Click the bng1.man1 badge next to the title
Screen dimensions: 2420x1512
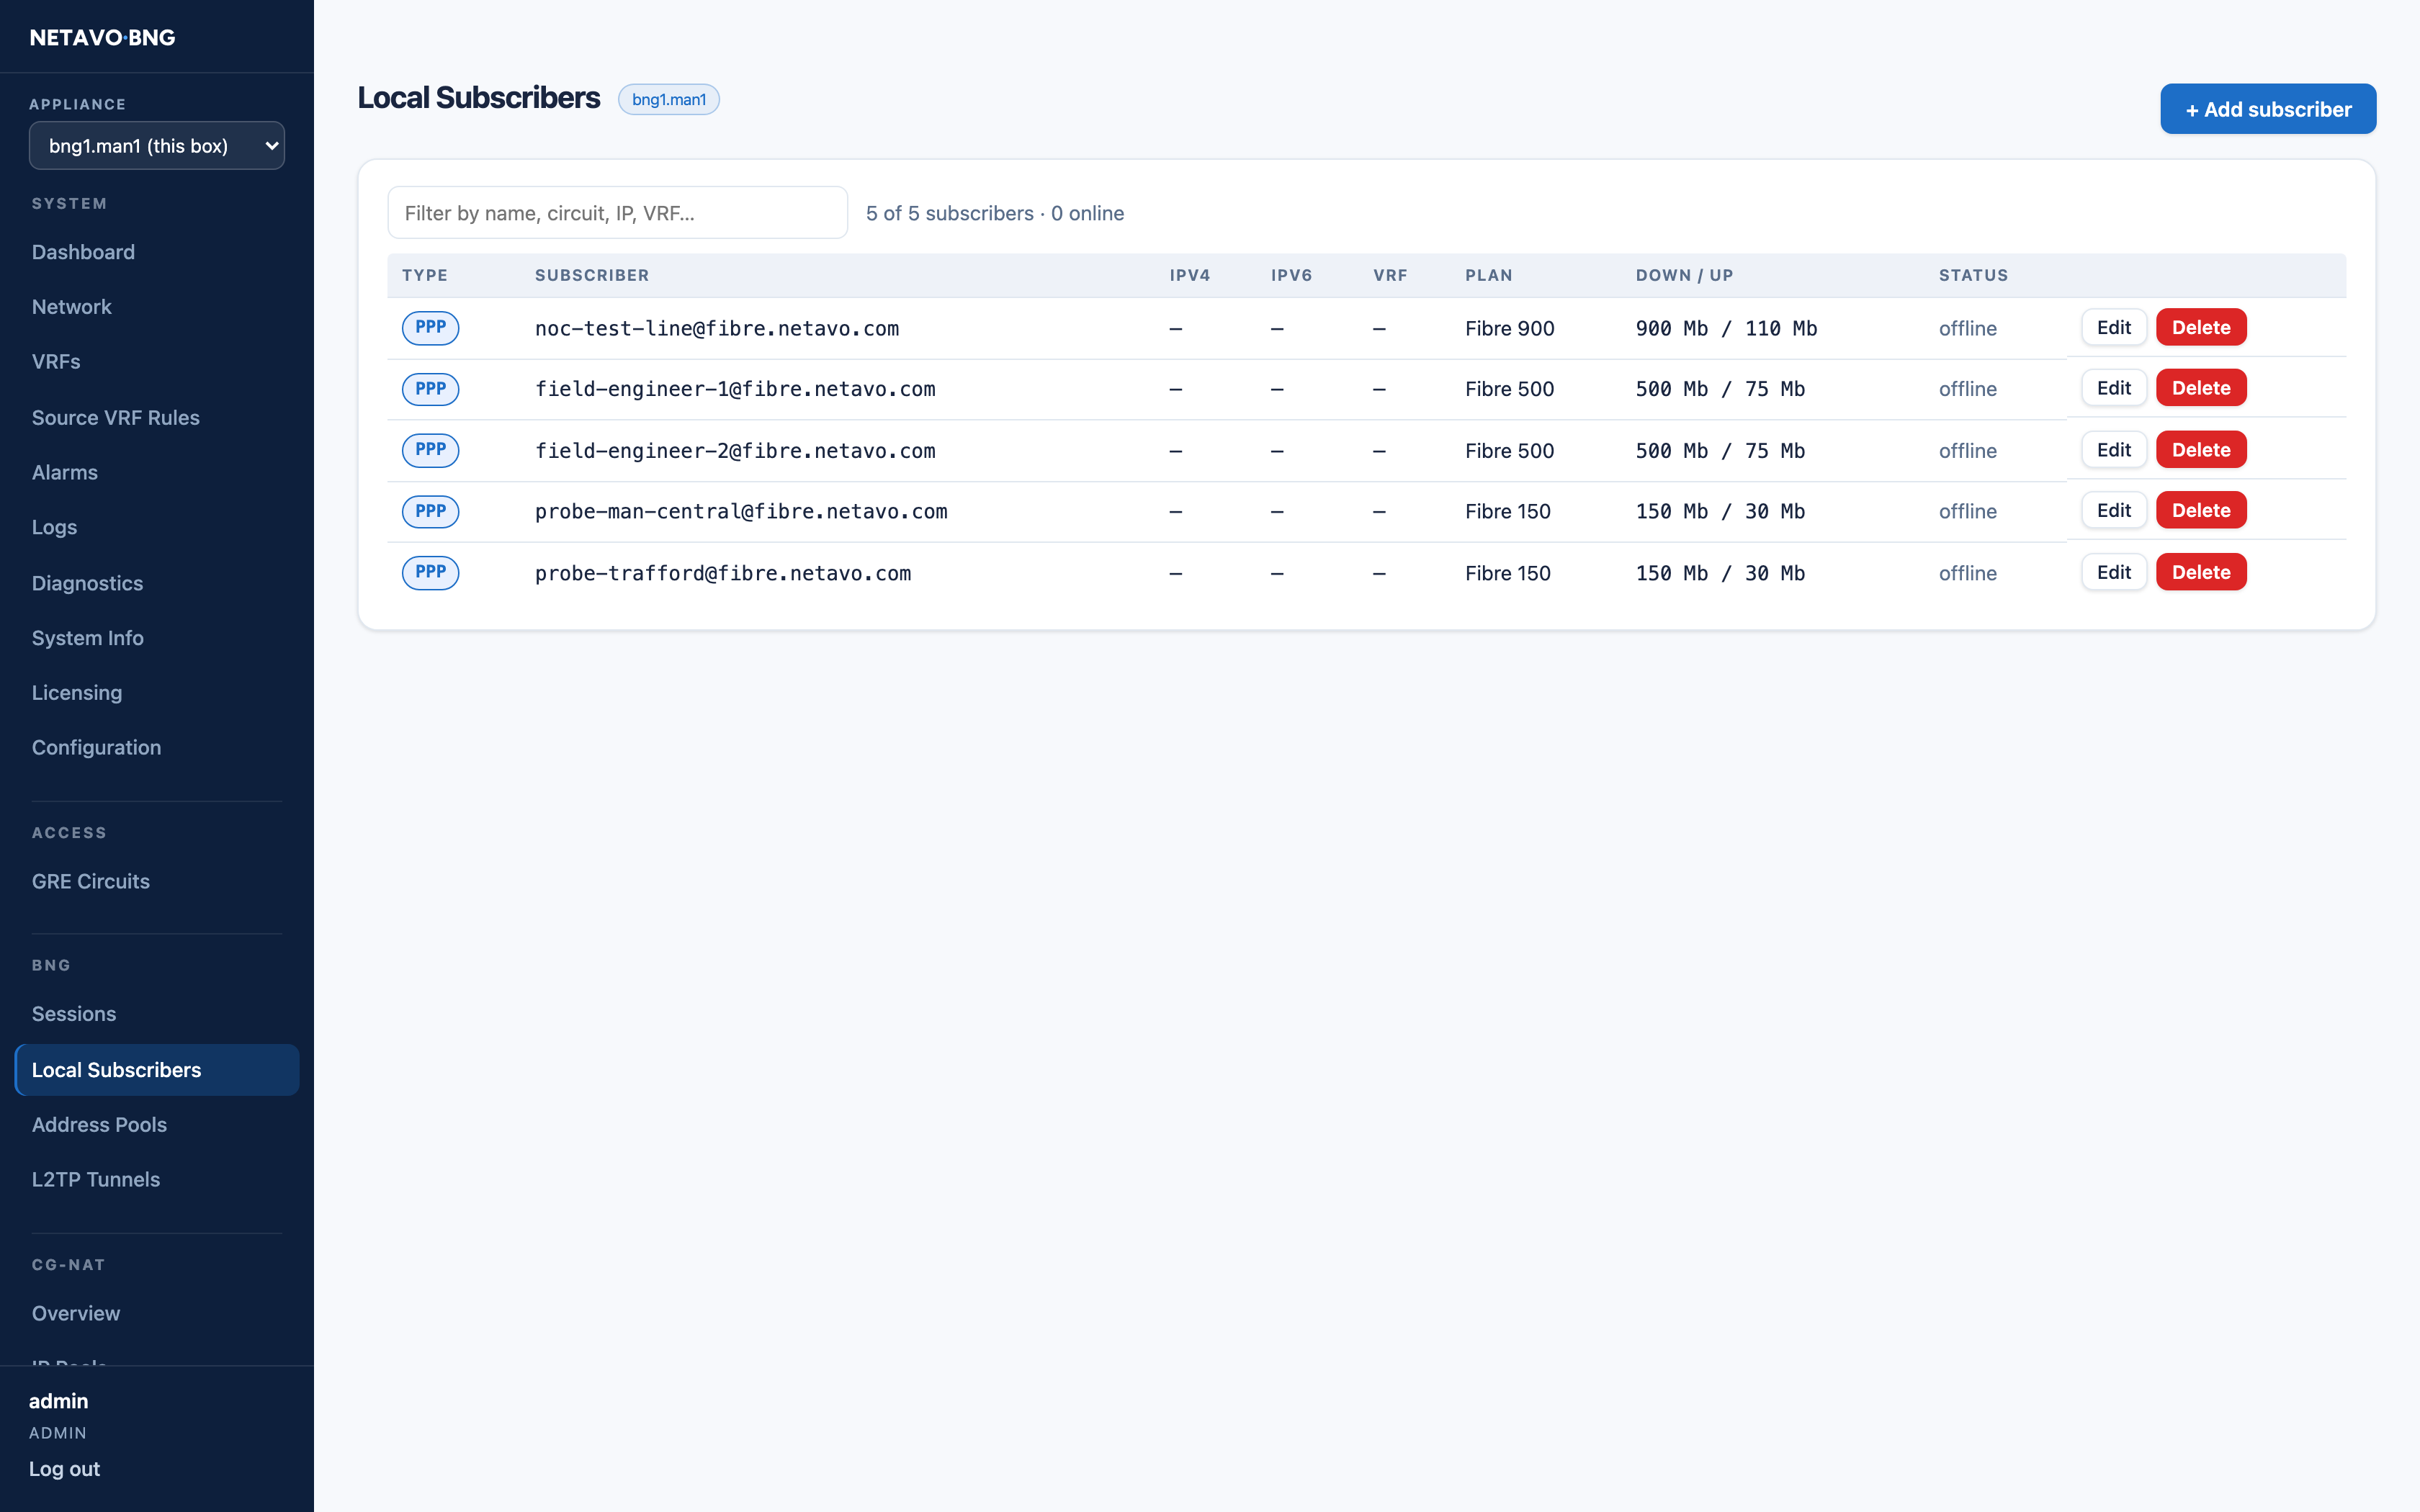tap(669, 100)
